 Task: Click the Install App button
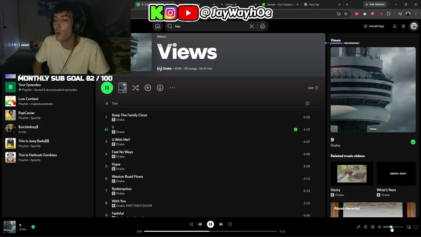374,26
